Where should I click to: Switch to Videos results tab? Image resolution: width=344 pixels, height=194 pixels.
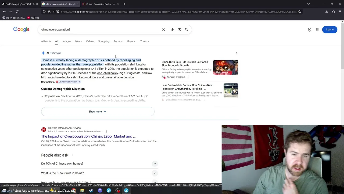(x=90, y=41)
